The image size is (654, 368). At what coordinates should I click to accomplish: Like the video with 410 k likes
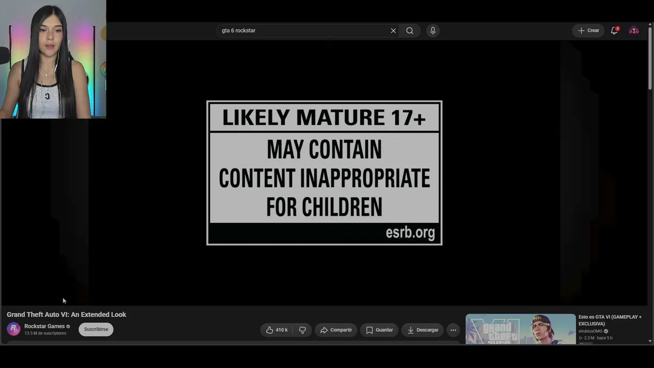(276, 330)
